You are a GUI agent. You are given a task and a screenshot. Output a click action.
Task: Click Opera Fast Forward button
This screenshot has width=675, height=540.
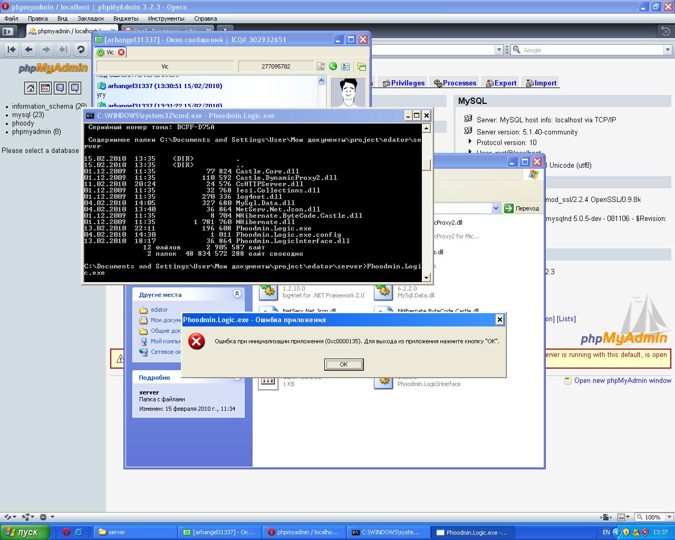coord(63,50)
